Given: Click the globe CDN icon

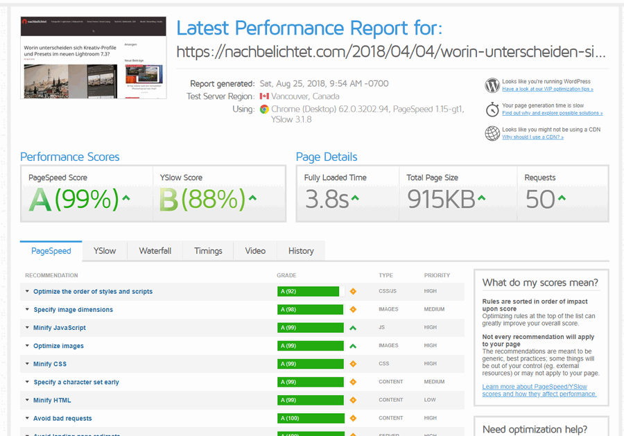Looking at the screenshot, I should click(492, 133).
